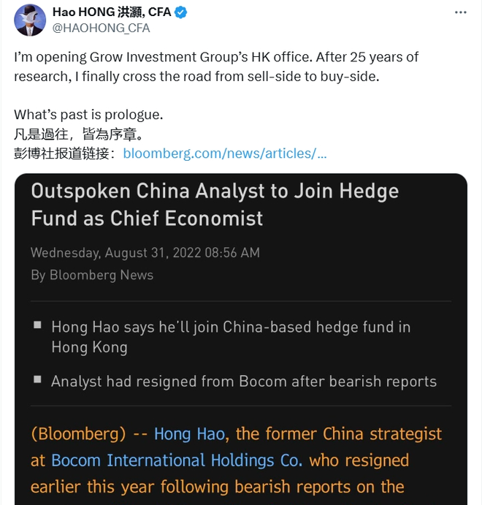Click the blue "Hong Hao" link in the article
This screenshot has height=505, width=482.
(189, 434)
